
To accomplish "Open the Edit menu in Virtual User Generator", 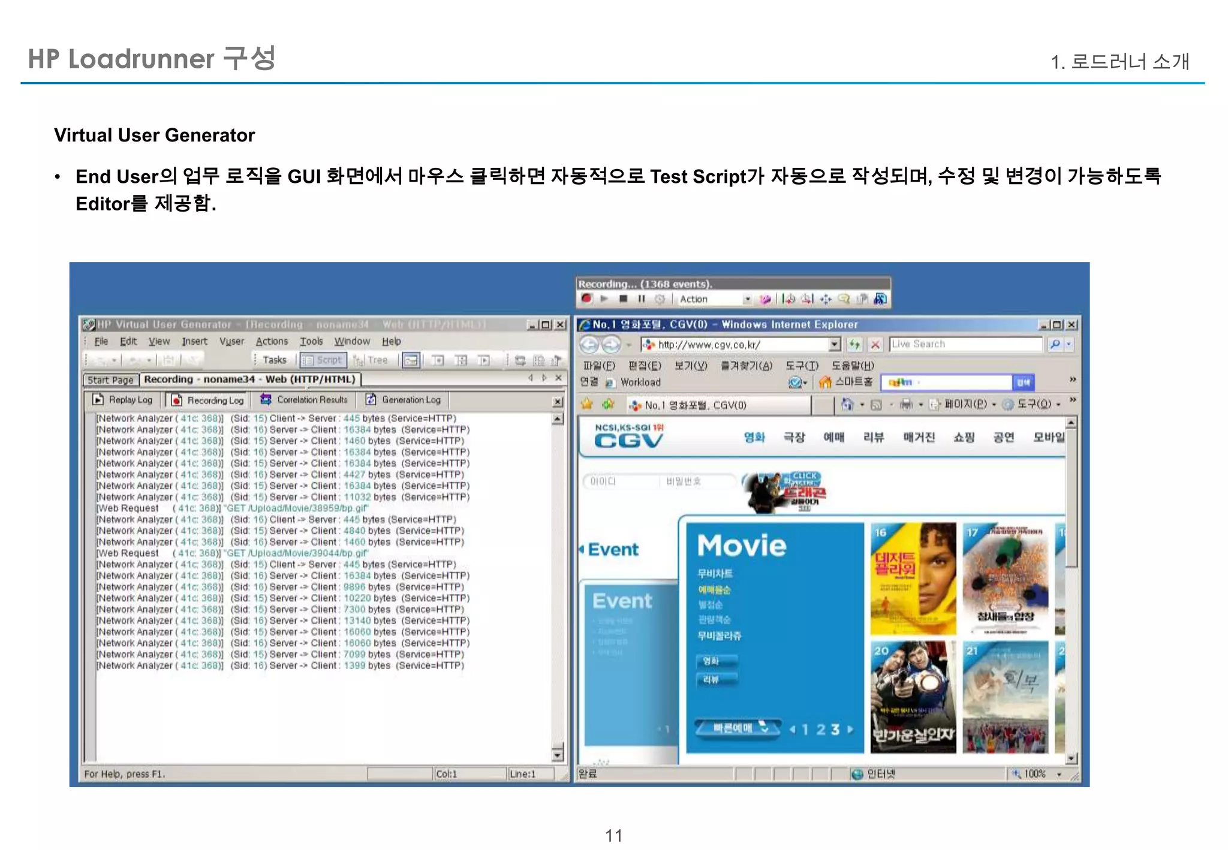I will 128,341.
